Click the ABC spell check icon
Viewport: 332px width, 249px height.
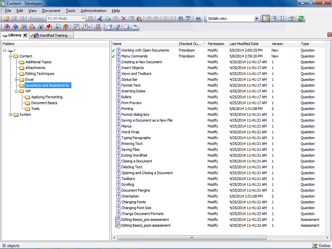pos(188,19)
